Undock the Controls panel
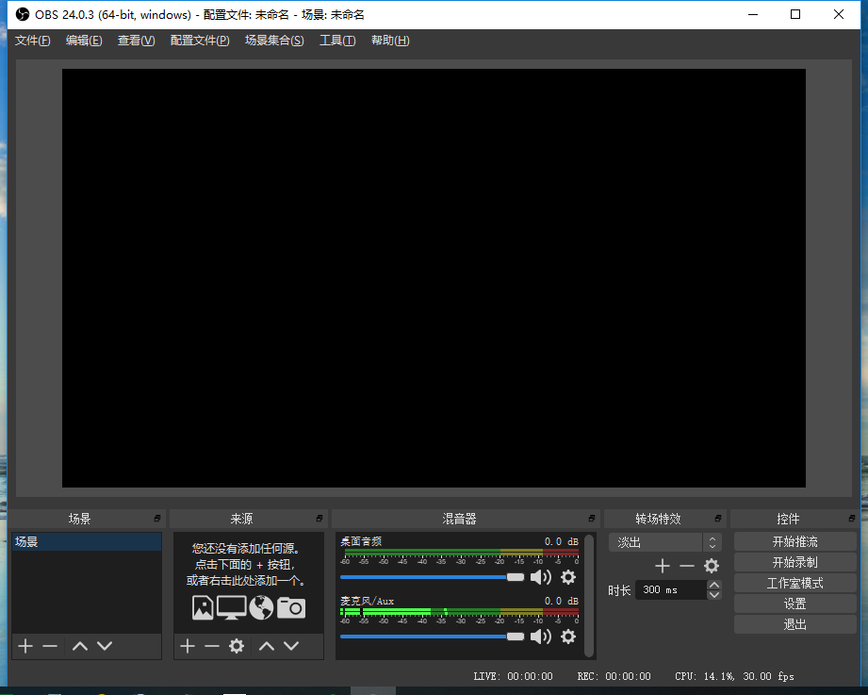The image size is (868, 695). pos(852,519)
